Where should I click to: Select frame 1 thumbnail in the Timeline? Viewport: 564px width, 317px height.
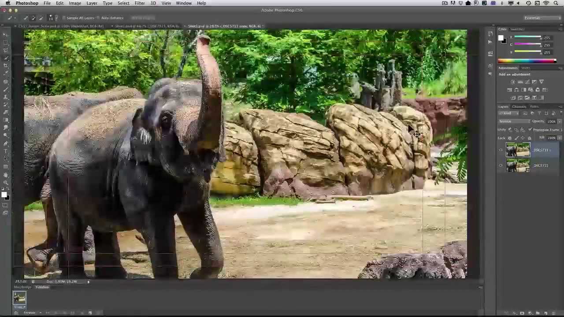(x=19, y=298)
